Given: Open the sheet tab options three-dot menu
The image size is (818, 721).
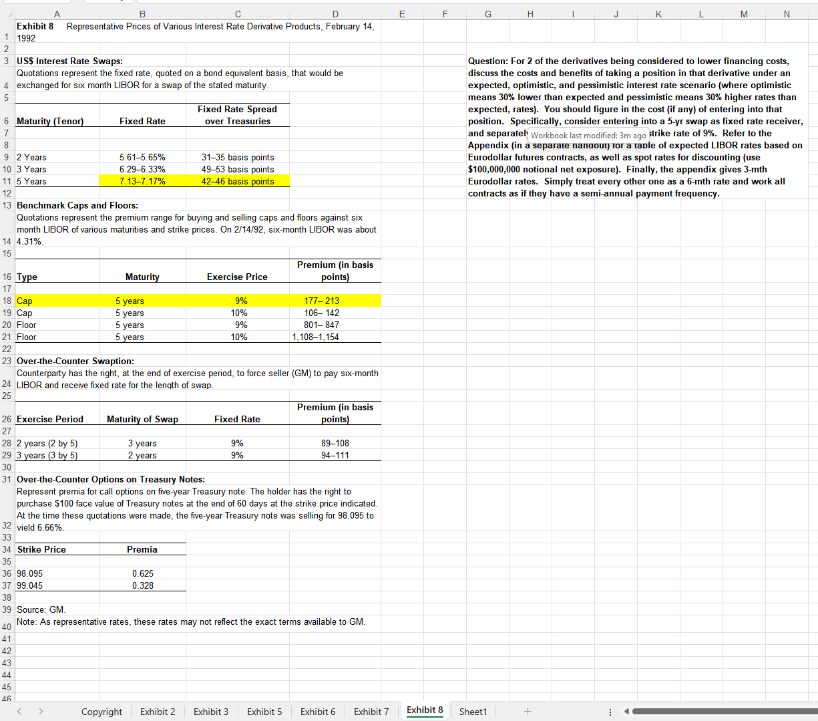Looking at the screenshot, I should 610,712.
